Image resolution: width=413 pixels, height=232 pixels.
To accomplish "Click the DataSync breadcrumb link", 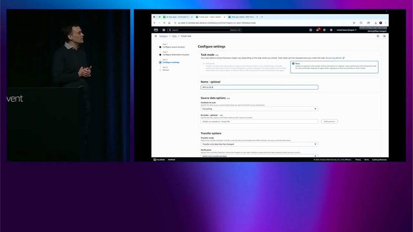I will coord(163,36).
